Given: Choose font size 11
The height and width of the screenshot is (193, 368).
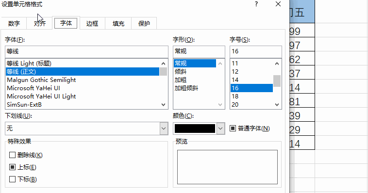Looking at the screenshot, I should pyautogui.click(x=251, y=64).
